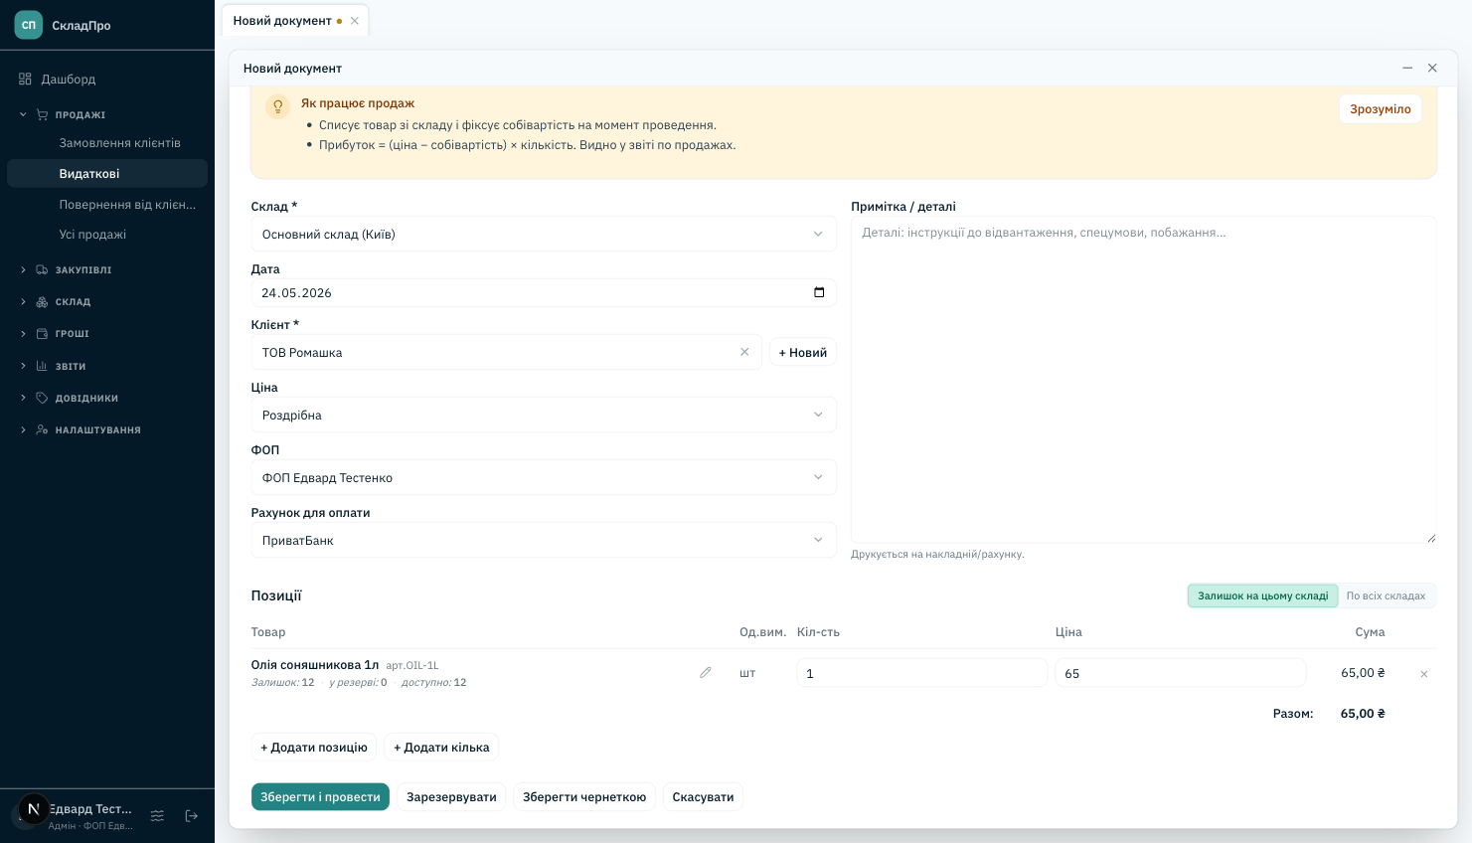The height and width of the screenshot is (843, 1472).
Task: Click the logout icon in the sidebar footer
Action: click(192, 816)
